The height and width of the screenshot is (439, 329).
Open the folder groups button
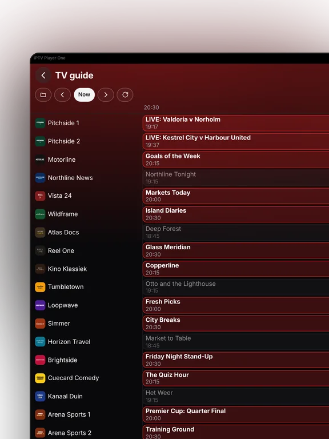[x=43, y=95]
